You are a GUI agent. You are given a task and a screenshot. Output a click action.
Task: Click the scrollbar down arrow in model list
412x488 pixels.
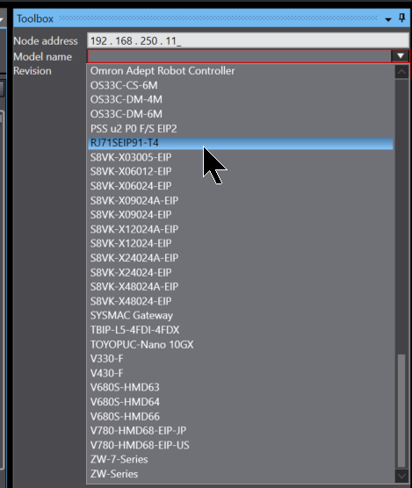click(401, 477)
